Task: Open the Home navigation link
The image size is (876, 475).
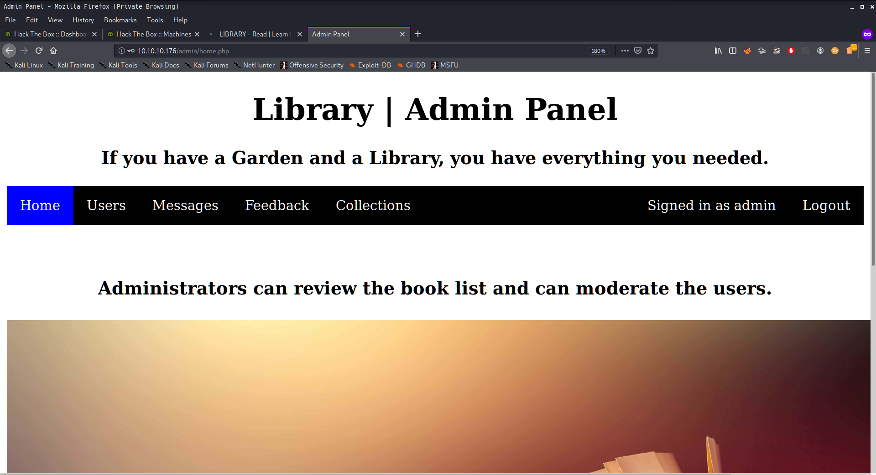Action: pos(40,206)
